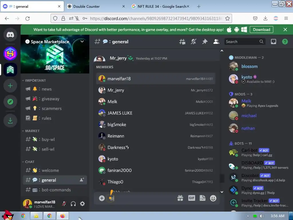Click the Search field in channel header
Image resolution: width=293 pixels, height=220 pixels.
[245, 42]
